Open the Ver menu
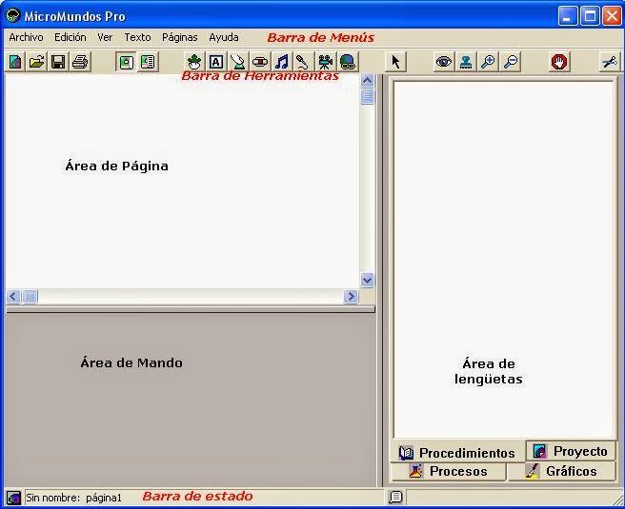The image size is (625, 509). [105, 37]
